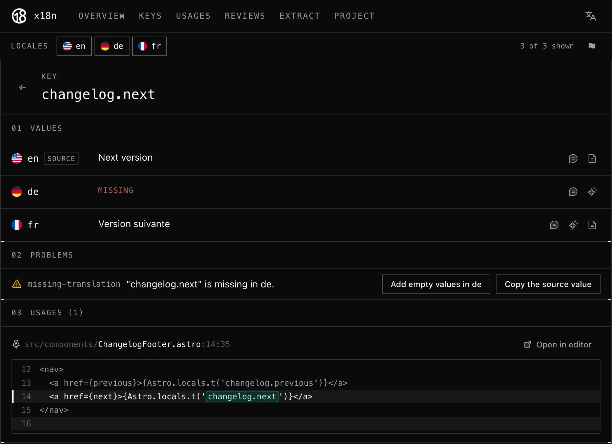Open the file icon on the fr row

(x=592, y=225)
